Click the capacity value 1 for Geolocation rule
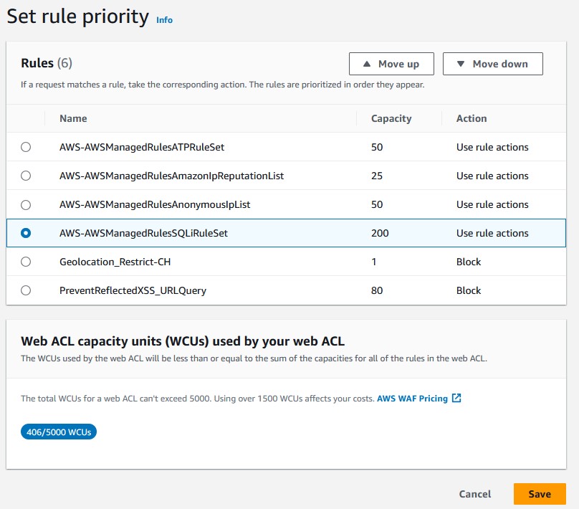The height and width of the screenshot is (509, 579). coord(373,262)
